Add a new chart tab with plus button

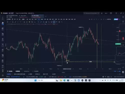(x=46, y=16)
